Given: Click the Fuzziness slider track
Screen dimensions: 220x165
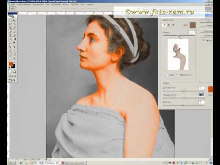Looking at the screenshot, I should coord(178,36).
